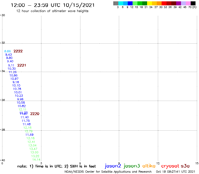Click the longitude axis label 6
Screen dimensions: 199x174
[80, 163]
